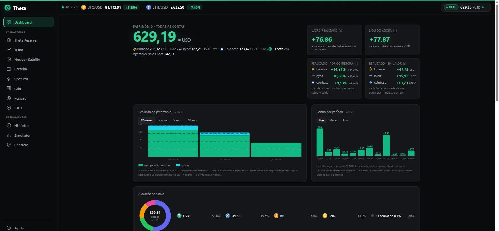Click the BTC icon in allocation list

click(276, 216)
